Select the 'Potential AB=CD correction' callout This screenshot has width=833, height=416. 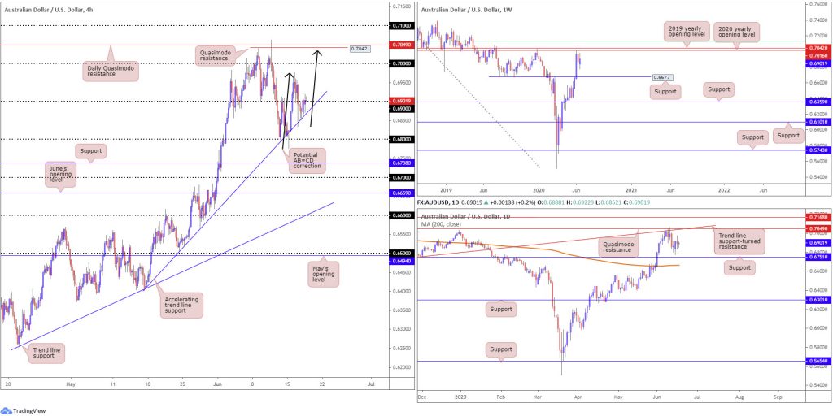306,162
